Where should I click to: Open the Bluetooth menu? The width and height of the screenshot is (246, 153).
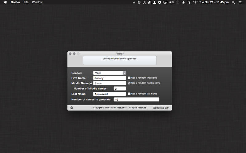(x=189, y=2)
